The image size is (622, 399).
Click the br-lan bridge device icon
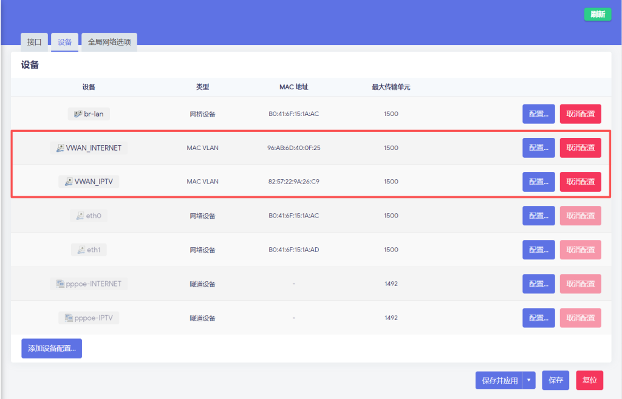point(78,114)
